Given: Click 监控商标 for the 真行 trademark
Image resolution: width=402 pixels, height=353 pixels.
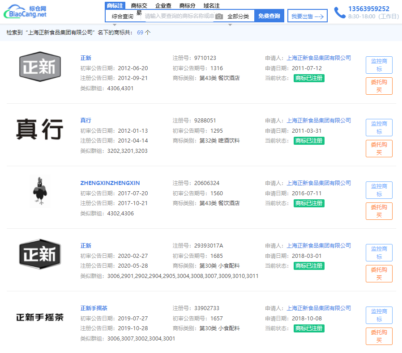Looking at the screenshot, I should coord(379,127).
